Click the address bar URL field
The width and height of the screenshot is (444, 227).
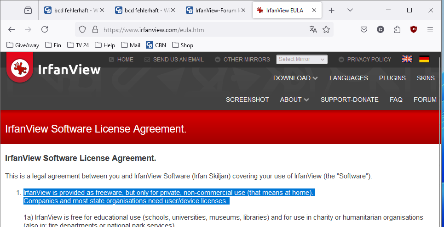[204, 30]
